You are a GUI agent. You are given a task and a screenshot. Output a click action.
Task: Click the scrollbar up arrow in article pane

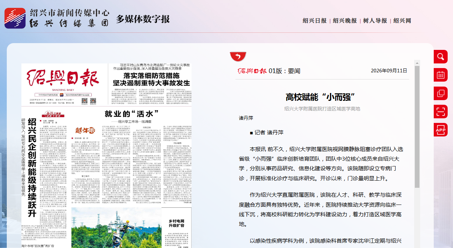click(417, 63)
